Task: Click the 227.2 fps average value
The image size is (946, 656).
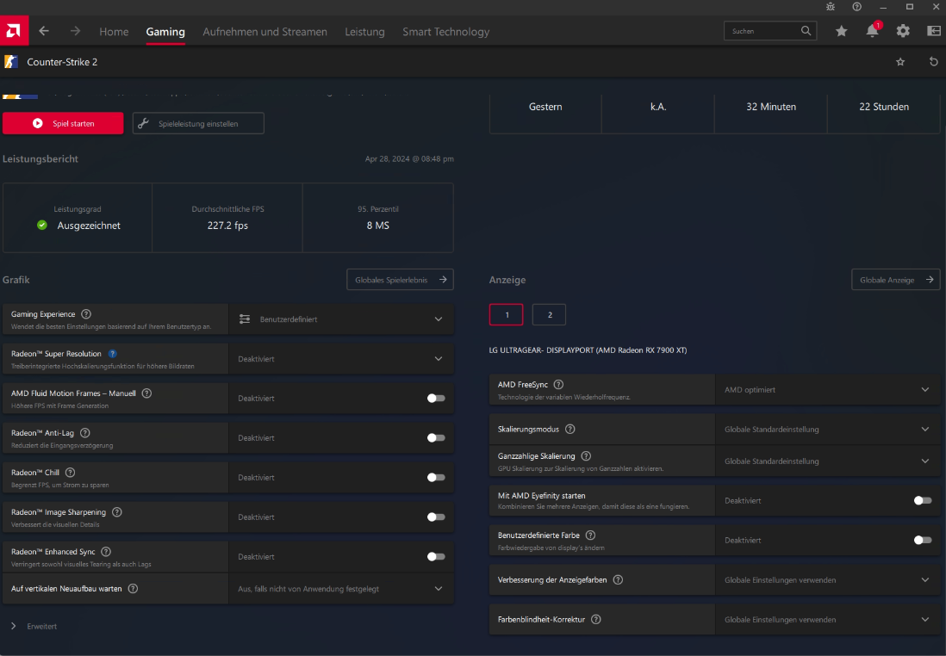Action: coord(227,226)
